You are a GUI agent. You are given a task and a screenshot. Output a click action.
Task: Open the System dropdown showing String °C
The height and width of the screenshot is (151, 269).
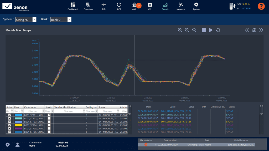tap(34, 20)
